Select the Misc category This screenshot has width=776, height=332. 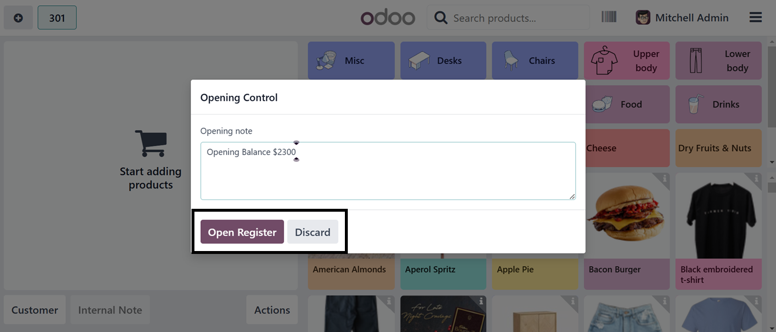351,61
